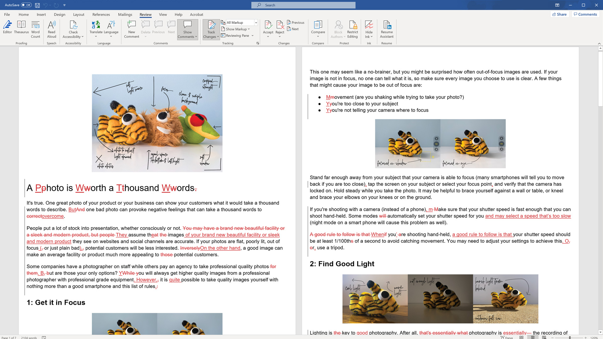Viewport: 603px width, 339px height.
Task: Open Restrict Editing pane
Action: pyautogui.click(x=352, y=30)
